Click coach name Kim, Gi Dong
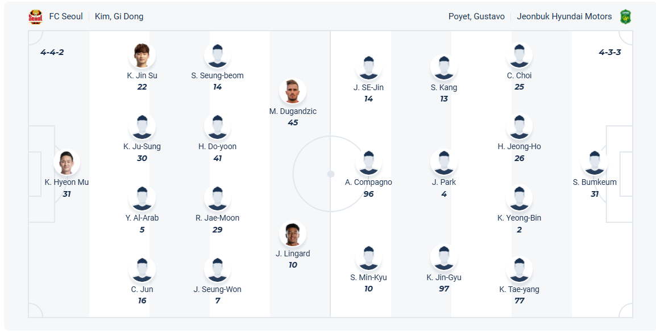Screen dimensions: 656x334 click(x=119, y=16)
